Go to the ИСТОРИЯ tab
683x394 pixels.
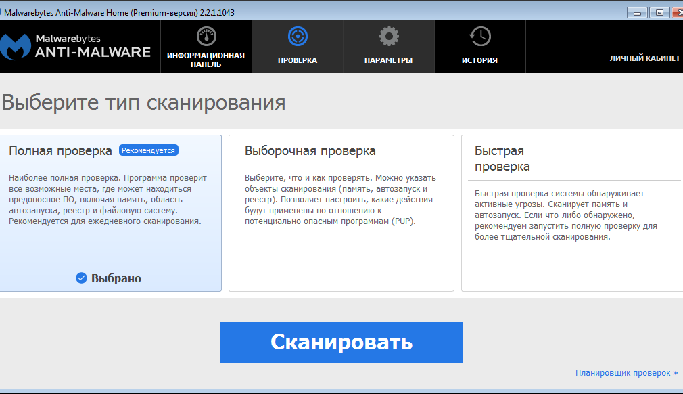[480, 47]
